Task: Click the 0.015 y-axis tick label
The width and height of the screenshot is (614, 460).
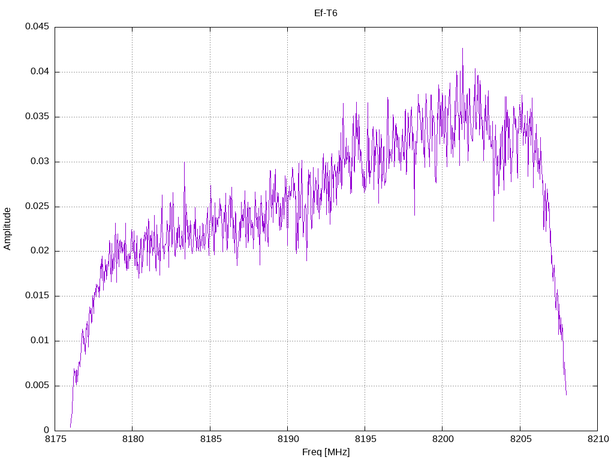Action: 37,296
